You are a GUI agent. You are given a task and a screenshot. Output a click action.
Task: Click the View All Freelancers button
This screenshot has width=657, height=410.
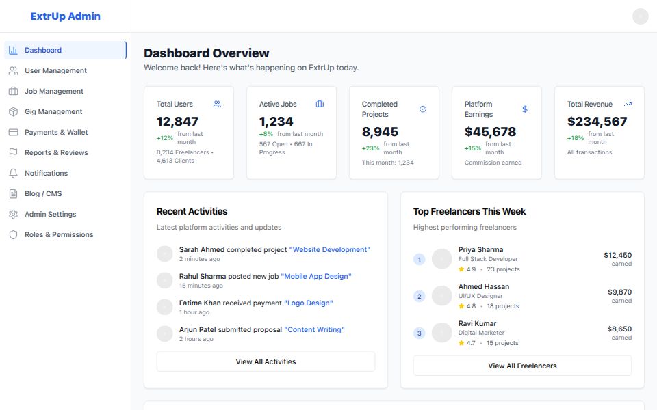tap(522, 366)
